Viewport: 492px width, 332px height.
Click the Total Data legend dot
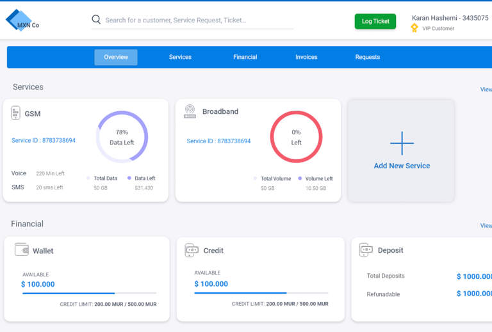tap(88, 178)
